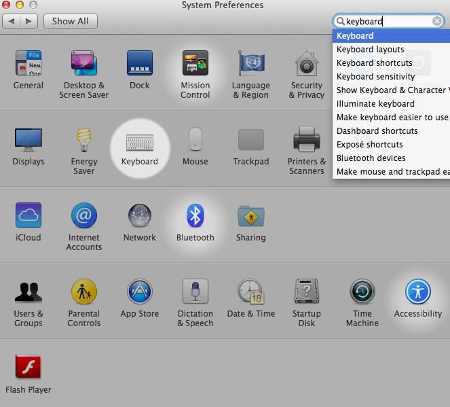Click the Show All button
450x407 pixels.
point(71,21)
